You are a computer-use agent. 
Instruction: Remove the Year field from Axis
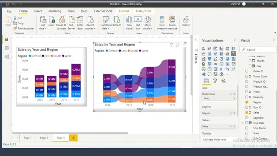point(235,98)
